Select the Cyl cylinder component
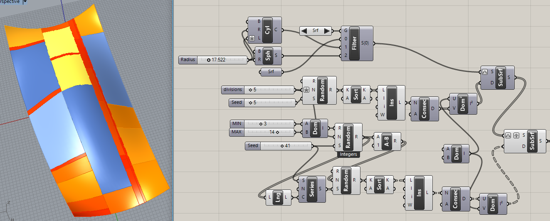This screenshot has width=550, height=221. pos(266,30)
